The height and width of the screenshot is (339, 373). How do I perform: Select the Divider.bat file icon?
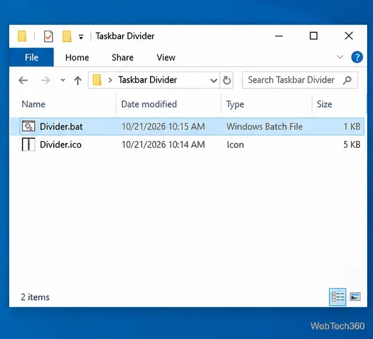(28, 126)
